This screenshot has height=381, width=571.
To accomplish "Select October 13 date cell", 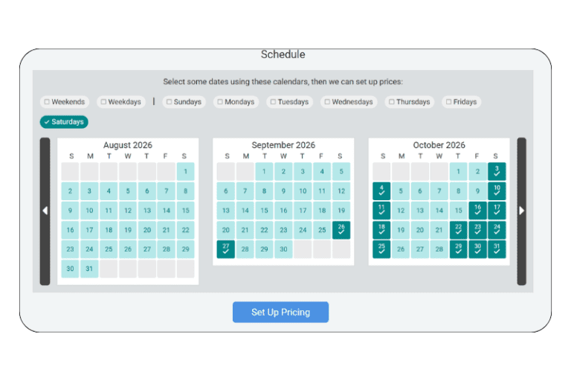I will pyautogui.click(x=419, y=211).
